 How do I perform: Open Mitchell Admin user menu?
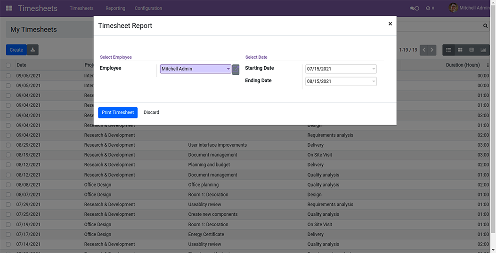click(x=469, y=8)
